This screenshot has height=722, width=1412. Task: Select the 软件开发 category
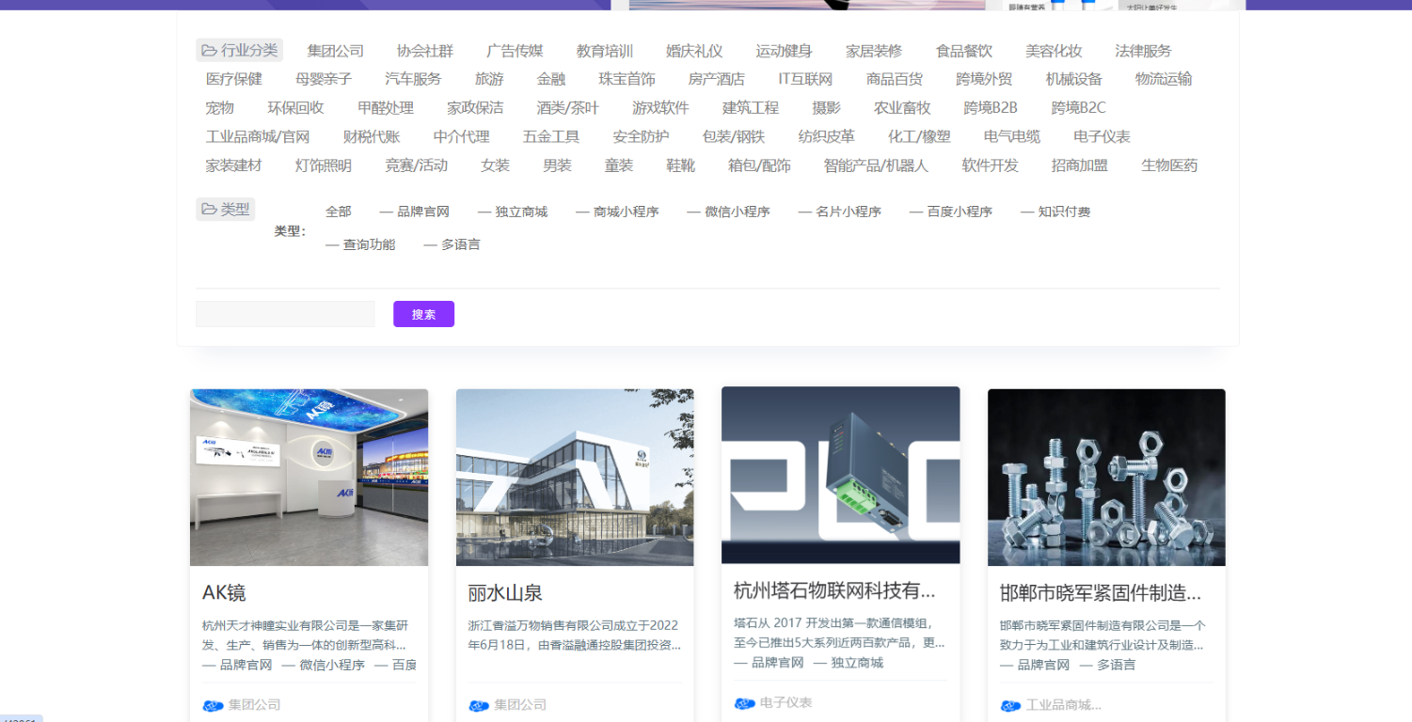coord(991,165)
